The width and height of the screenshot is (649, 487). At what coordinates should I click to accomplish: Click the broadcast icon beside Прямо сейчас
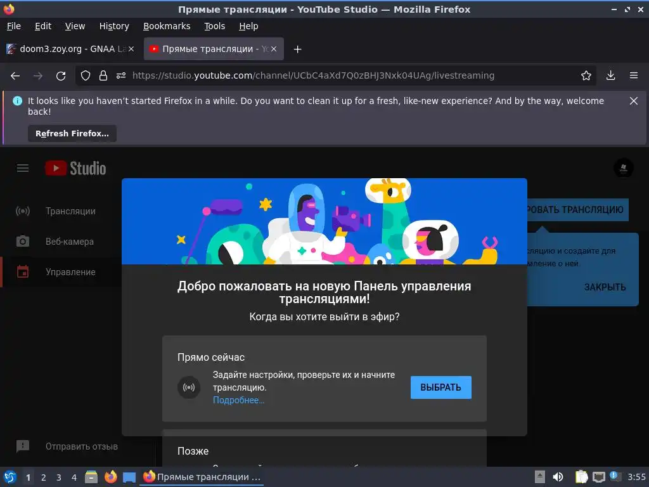tap(189, 387)
